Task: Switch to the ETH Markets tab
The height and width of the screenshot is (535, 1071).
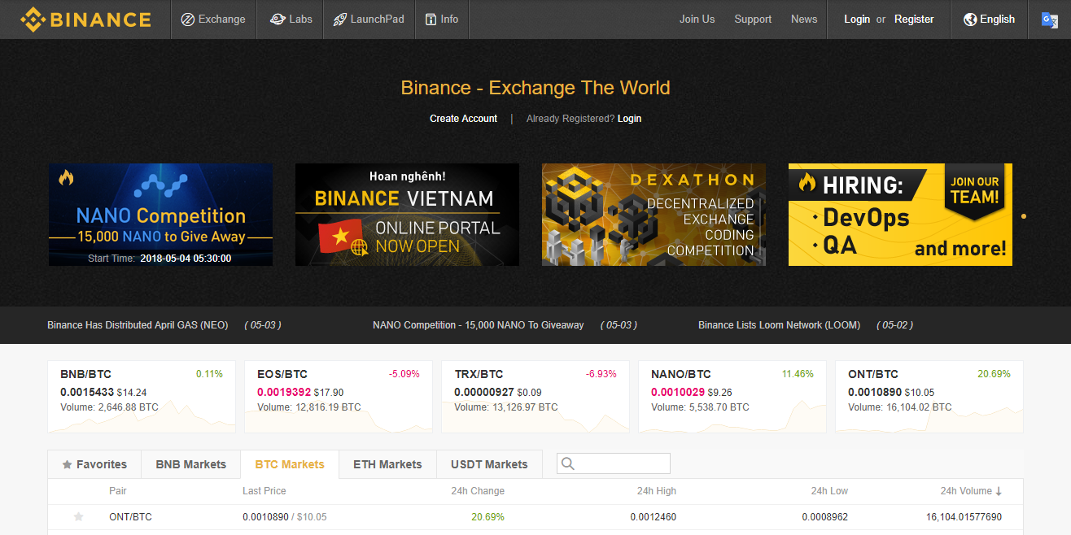Action: click(387, 464)
